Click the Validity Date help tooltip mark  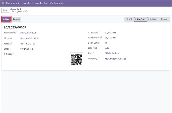[x=102, y=37]
